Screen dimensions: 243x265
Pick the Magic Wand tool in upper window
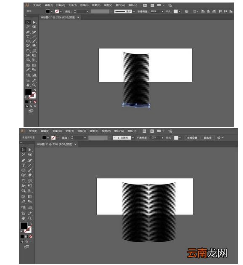[28, 27]
